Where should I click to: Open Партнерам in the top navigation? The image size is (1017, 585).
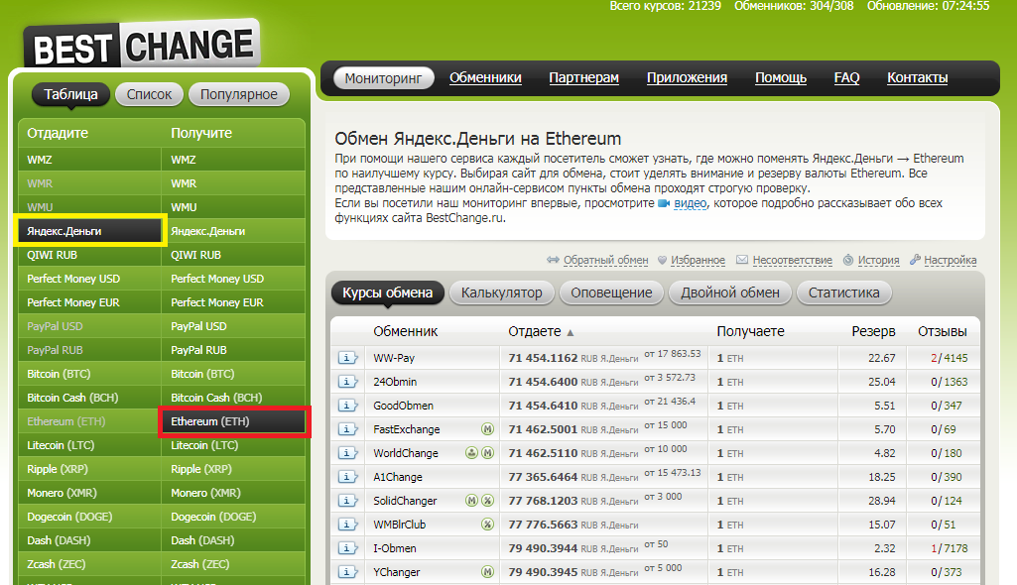pos(583,77)
